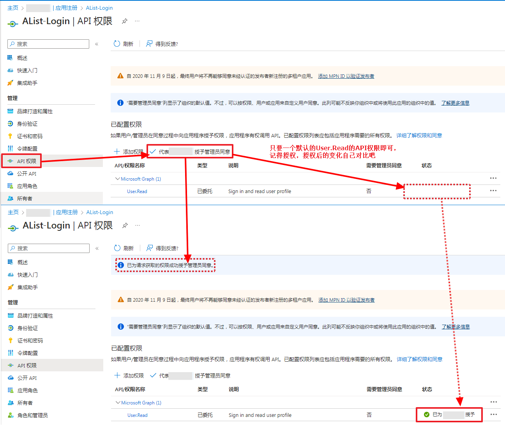Click 添加权限 button in the upper panel
Image resolution: width=505 pixels, height=434 pixels.
point(129,152)
